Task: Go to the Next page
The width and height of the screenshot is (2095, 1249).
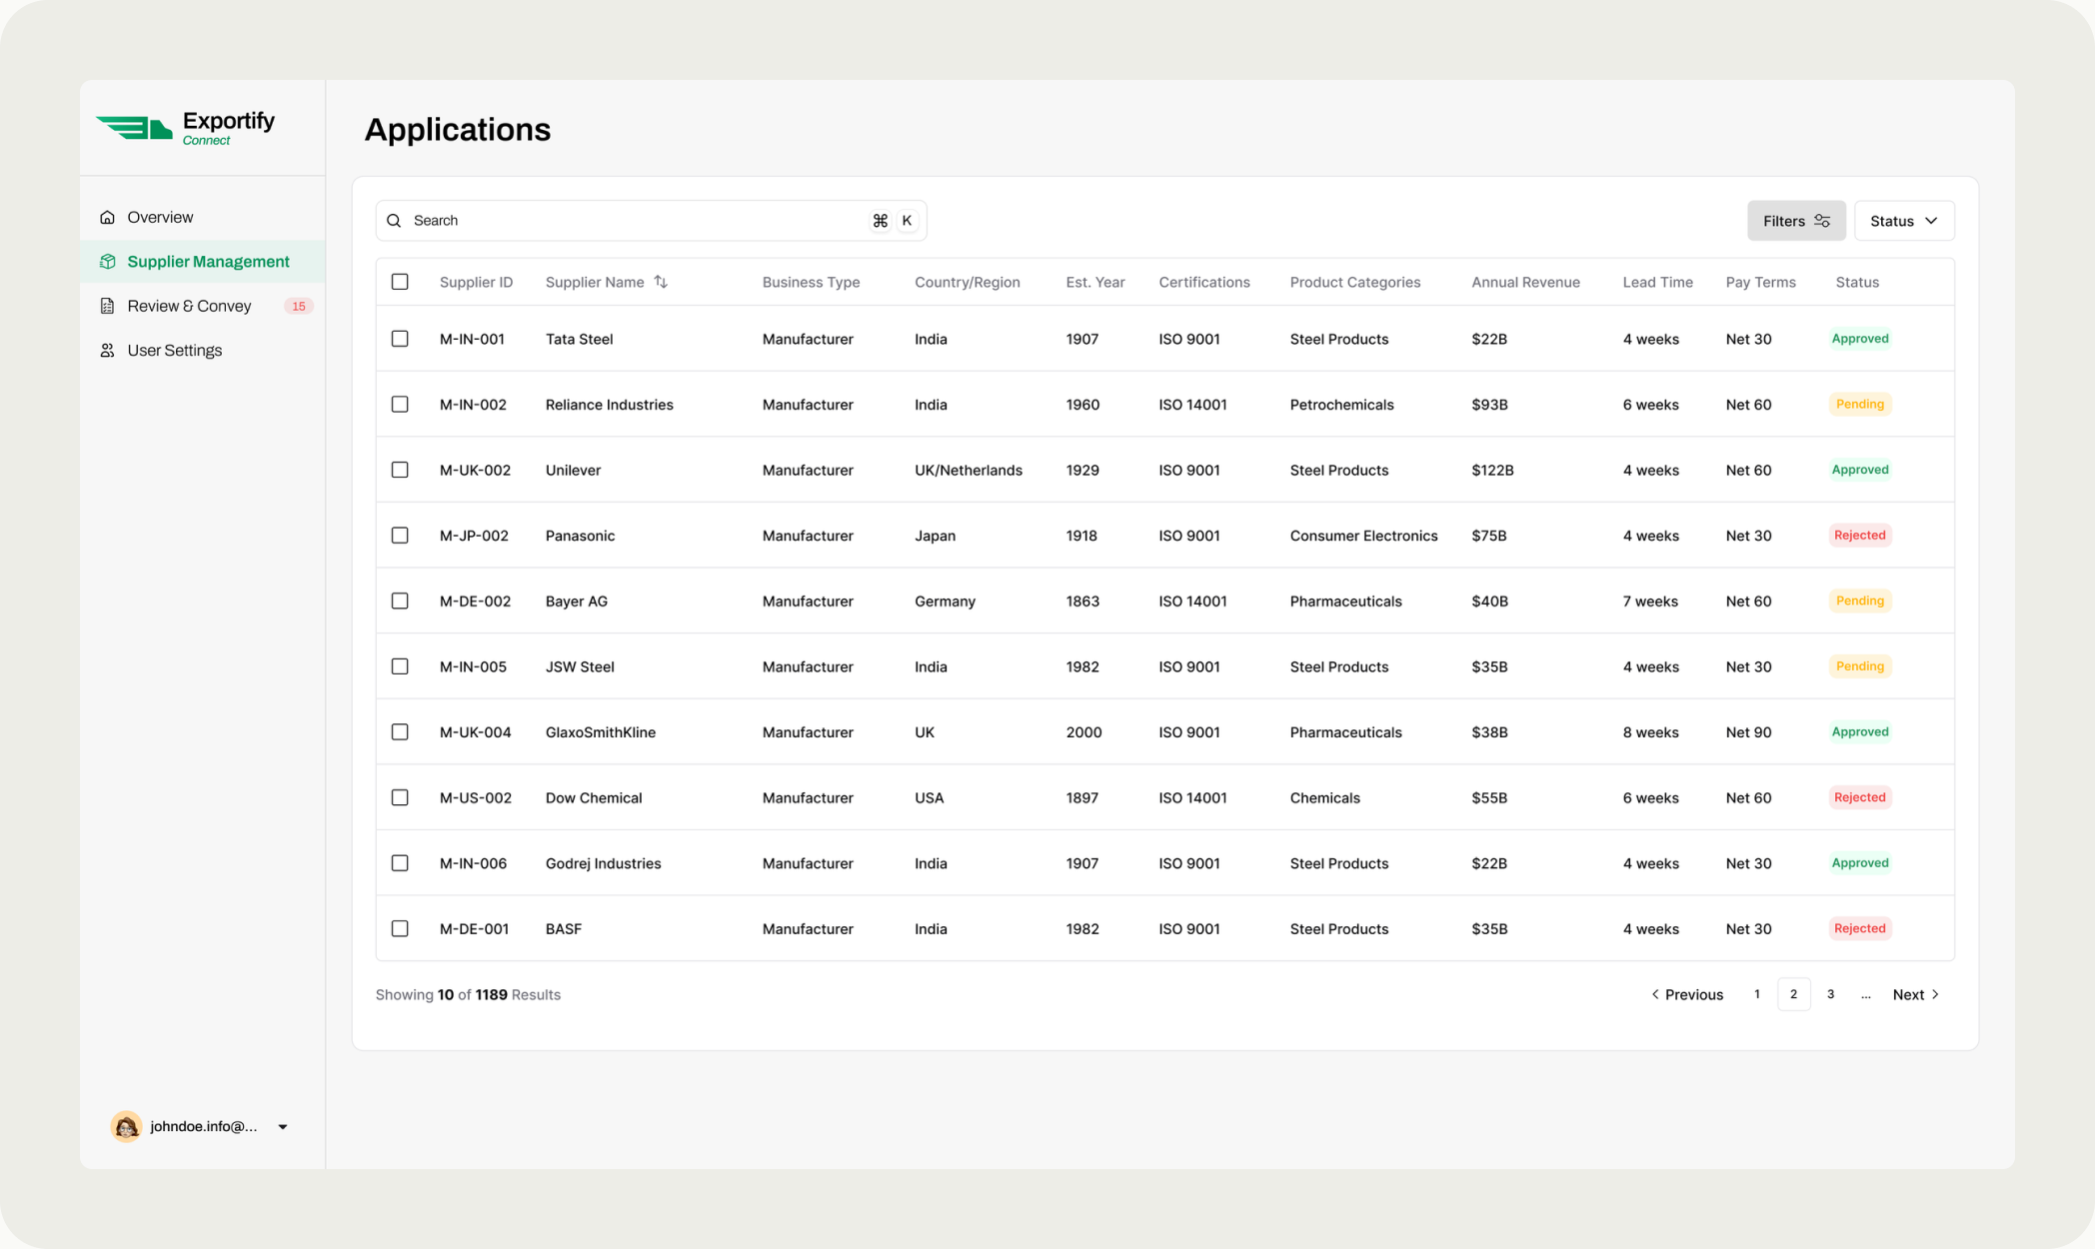Action: (x=1916, y=995)
